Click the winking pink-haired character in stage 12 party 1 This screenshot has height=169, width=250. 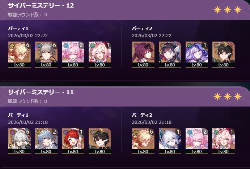pos(100,55)
